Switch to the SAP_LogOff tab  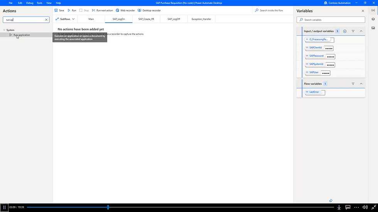click(x=174, y=19)
